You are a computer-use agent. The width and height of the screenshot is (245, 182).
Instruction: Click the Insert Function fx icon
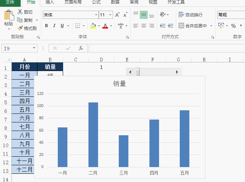[x=81, y=48]
